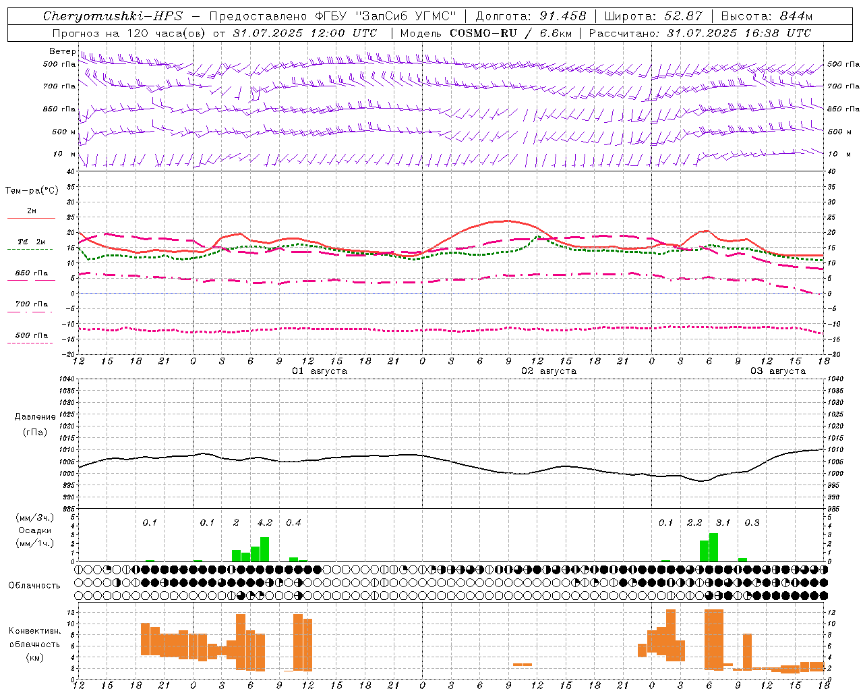
Task: Click the dotted pink line sample under 500 гПа legend
Action: tap(30, 343)
